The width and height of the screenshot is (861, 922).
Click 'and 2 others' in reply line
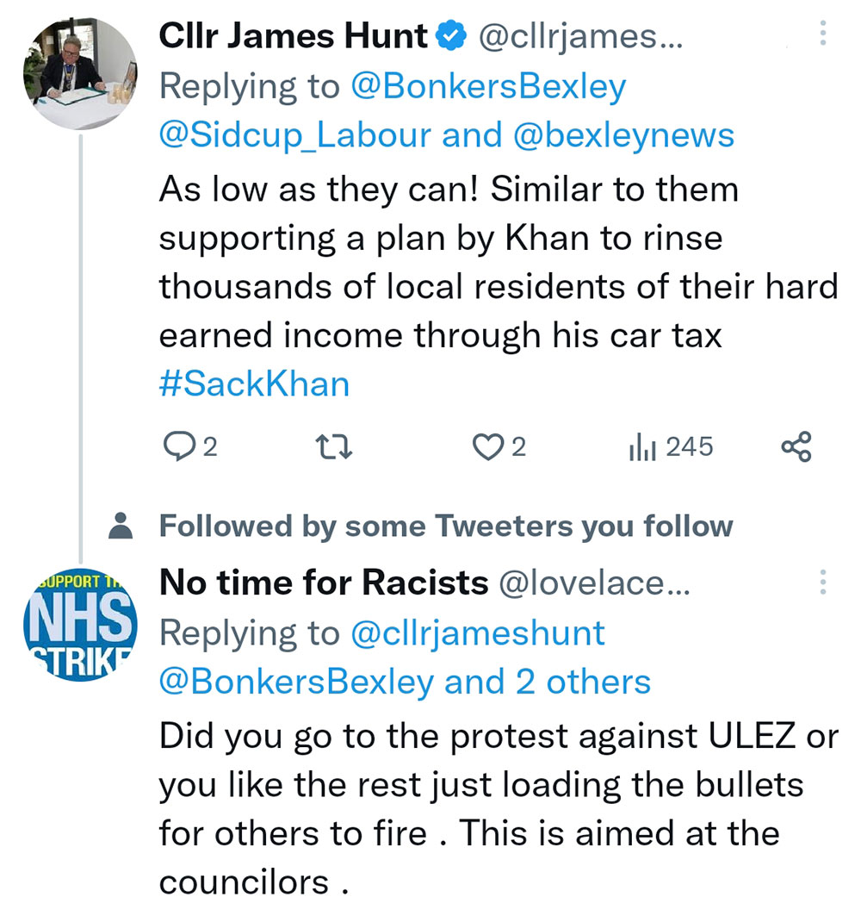tap(548, 682)
